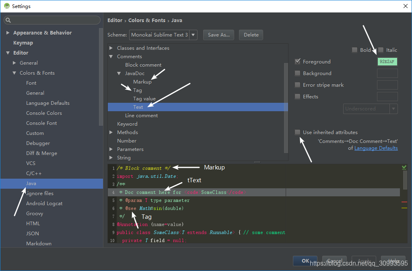The width and height of the screenshot is (412, 271).
Task: Select Markdown in sidebar
Action: pos(39,243)
